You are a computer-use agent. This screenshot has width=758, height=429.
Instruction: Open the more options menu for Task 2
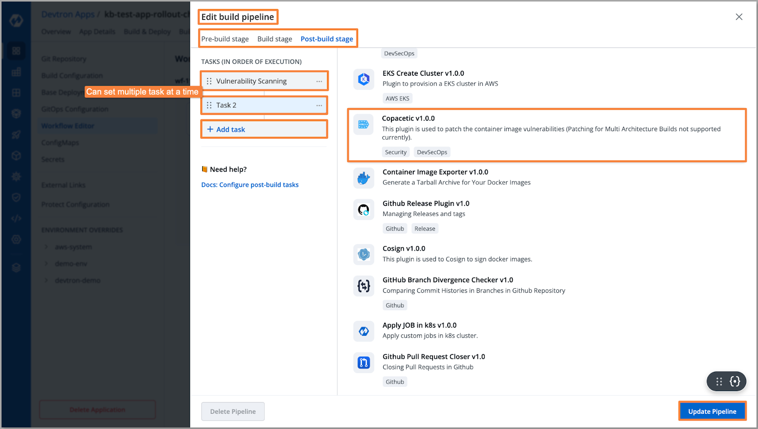(319, 105)
